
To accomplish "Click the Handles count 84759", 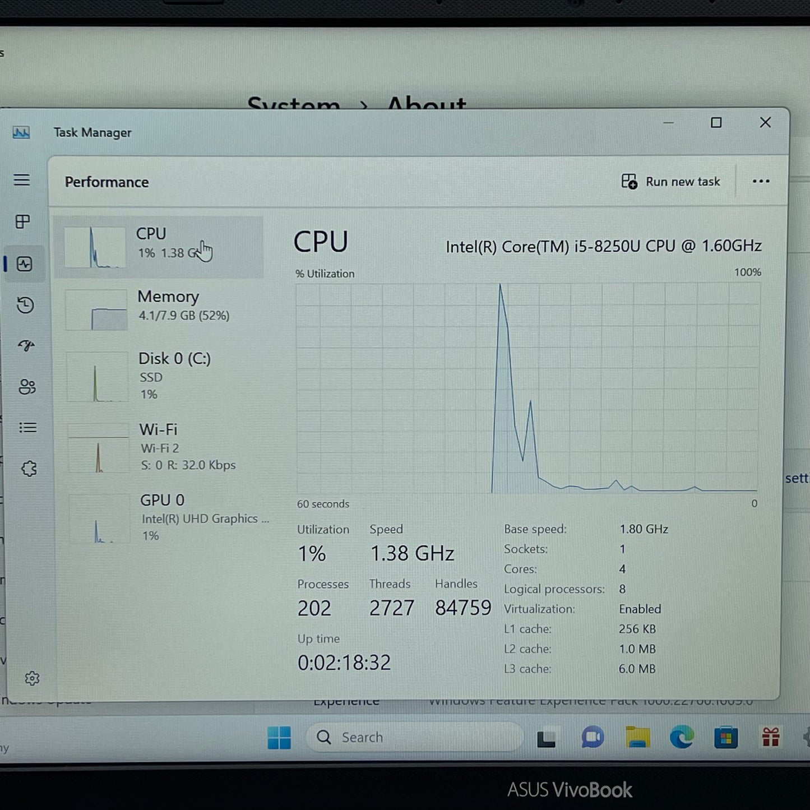I will click(x=463, y=608).
